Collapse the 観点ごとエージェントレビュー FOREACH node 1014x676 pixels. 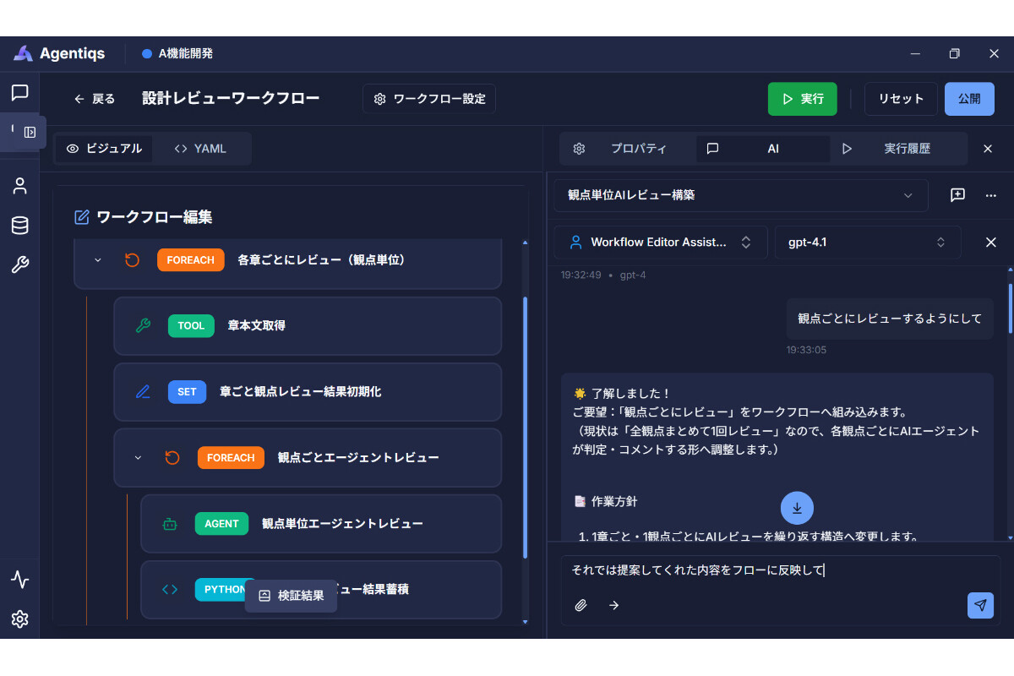pos(137,457)
